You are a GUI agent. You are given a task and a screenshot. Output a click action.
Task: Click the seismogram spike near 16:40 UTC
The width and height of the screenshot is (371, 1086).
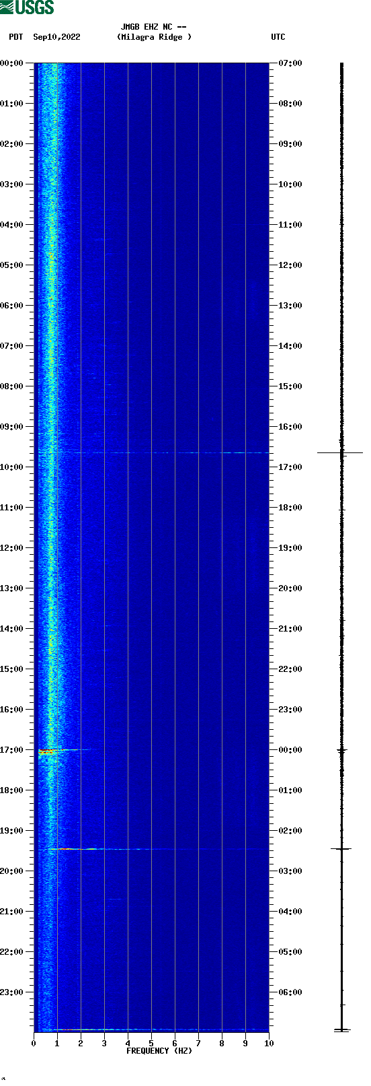340,453
